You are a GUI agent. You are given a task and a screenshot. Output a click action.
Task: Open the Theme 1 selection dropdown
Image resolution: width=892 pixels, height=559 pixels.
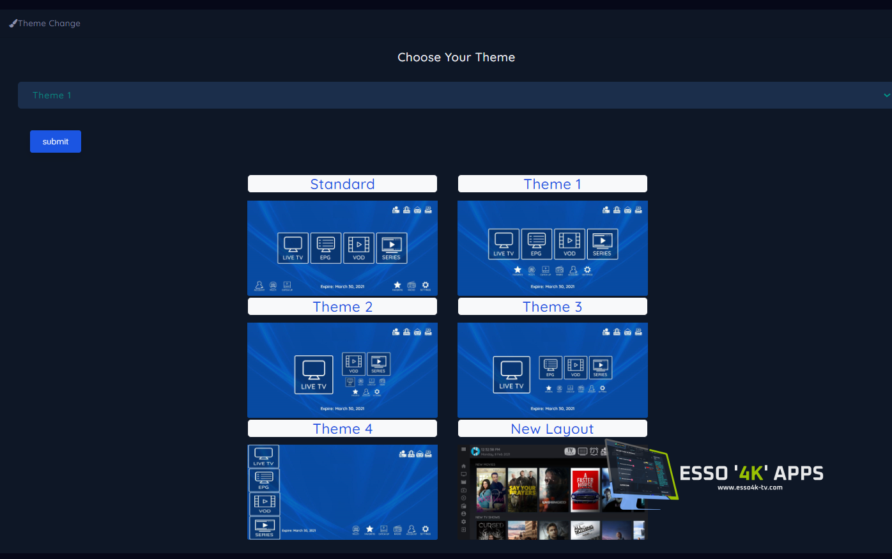coord(447,95)
